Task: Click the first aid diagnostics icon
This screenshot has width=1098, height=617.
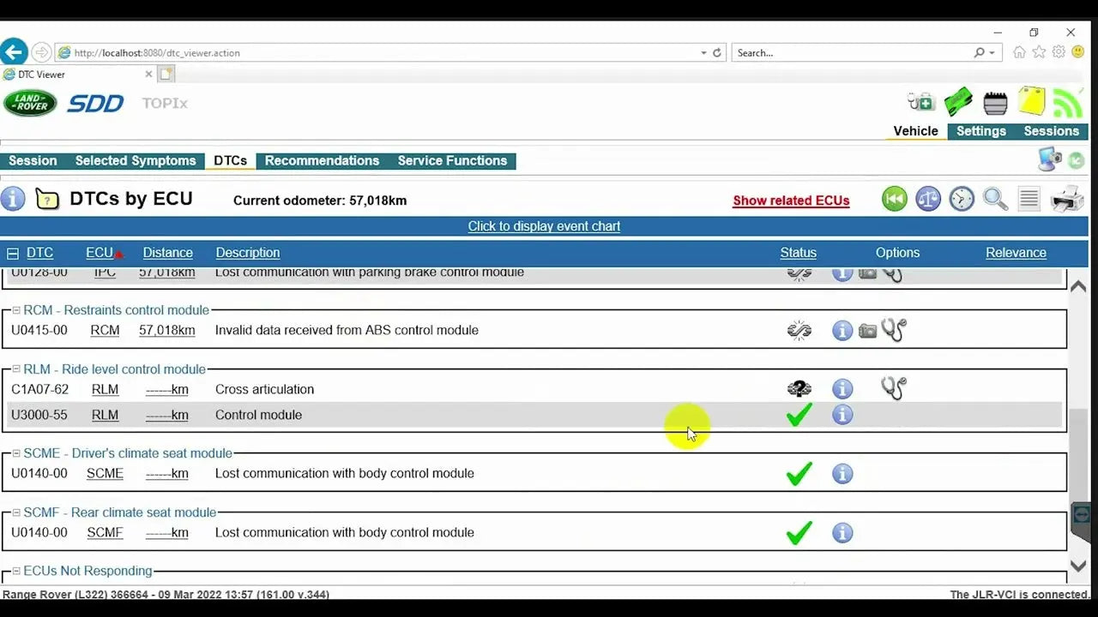Action: 921,103
